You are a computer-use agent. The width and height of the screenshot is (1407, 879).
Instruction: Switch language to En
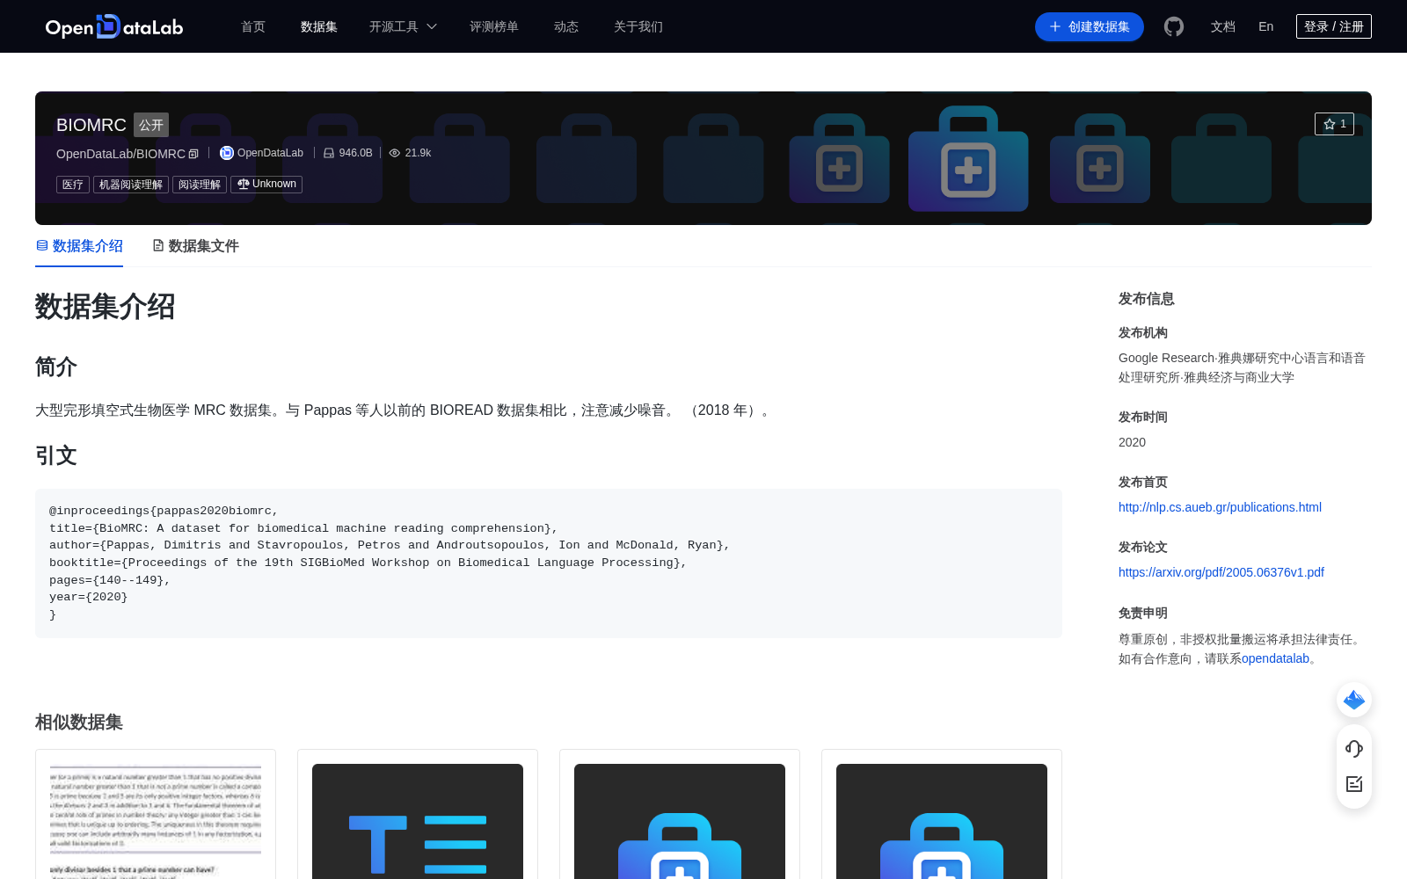point(1266,26)
